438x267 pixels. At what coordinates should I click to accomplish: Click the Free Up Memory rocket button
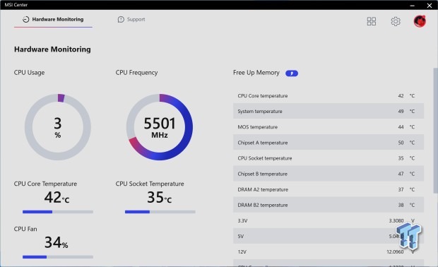[292, 73]
